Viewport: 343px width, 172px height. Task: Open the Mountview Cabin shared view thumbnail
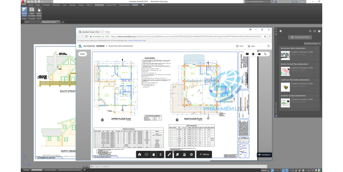tap(285, 56)
